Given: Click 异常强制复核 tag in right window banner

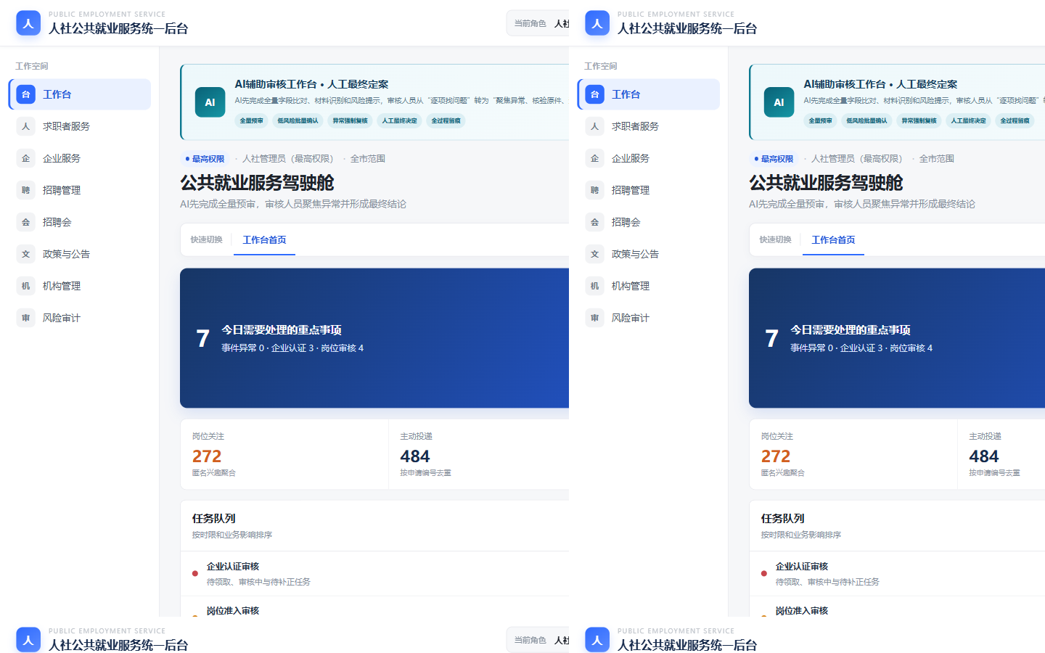Looking at the screenshot, I should coord(919,120).
